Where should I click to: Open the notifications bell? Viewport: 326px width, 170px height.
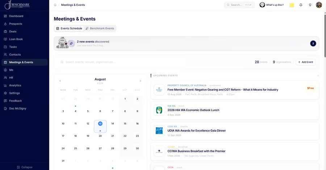301,5
